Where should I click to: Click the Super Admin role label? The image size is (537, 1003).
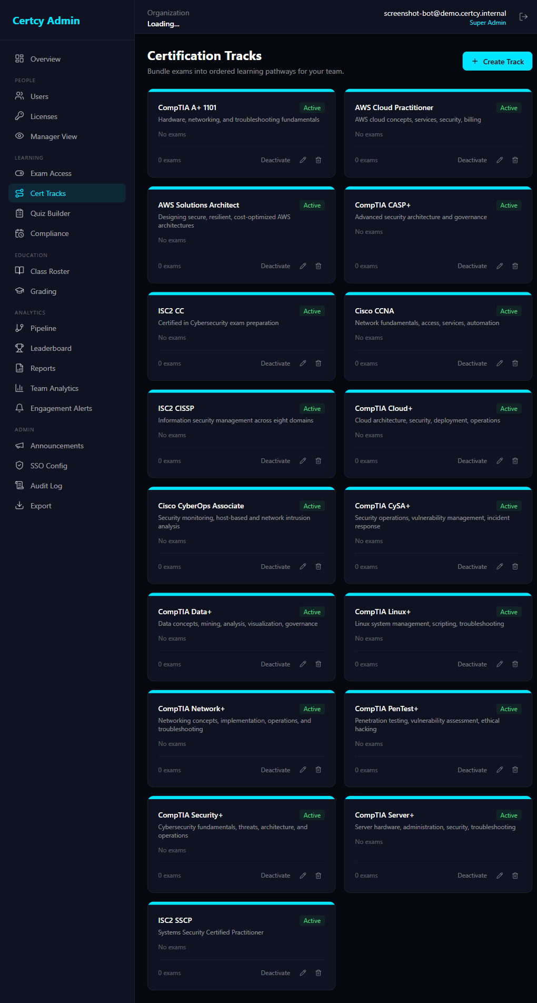coord(488,23)
